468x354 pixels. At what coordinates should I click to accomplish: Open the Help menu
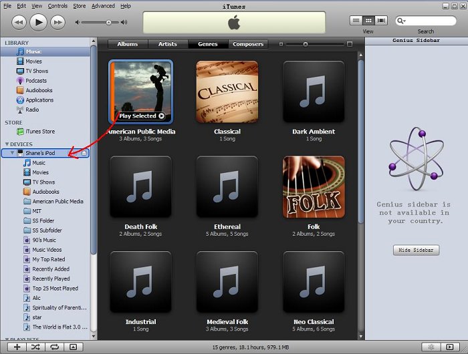pyautogui.click(x=126, y=6)
